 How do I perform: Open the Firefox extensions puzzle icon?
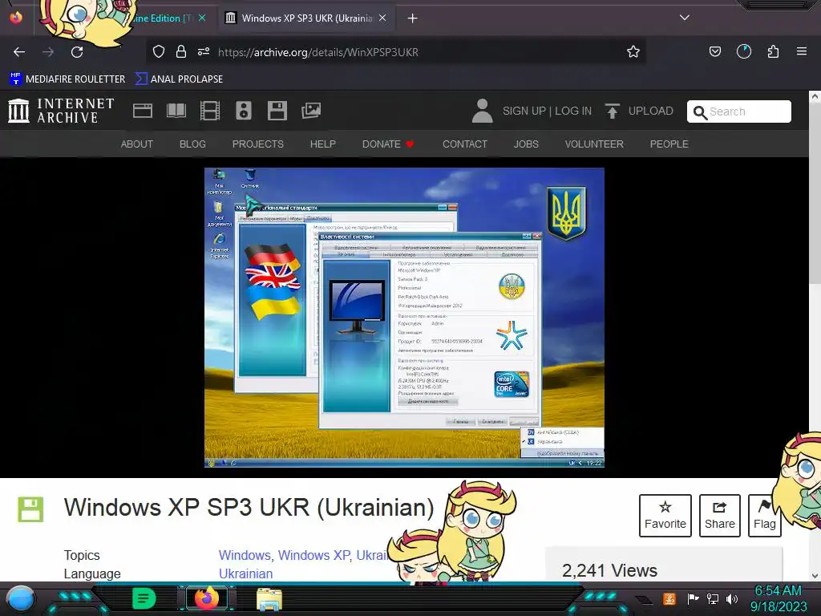[x=773, y=51]
